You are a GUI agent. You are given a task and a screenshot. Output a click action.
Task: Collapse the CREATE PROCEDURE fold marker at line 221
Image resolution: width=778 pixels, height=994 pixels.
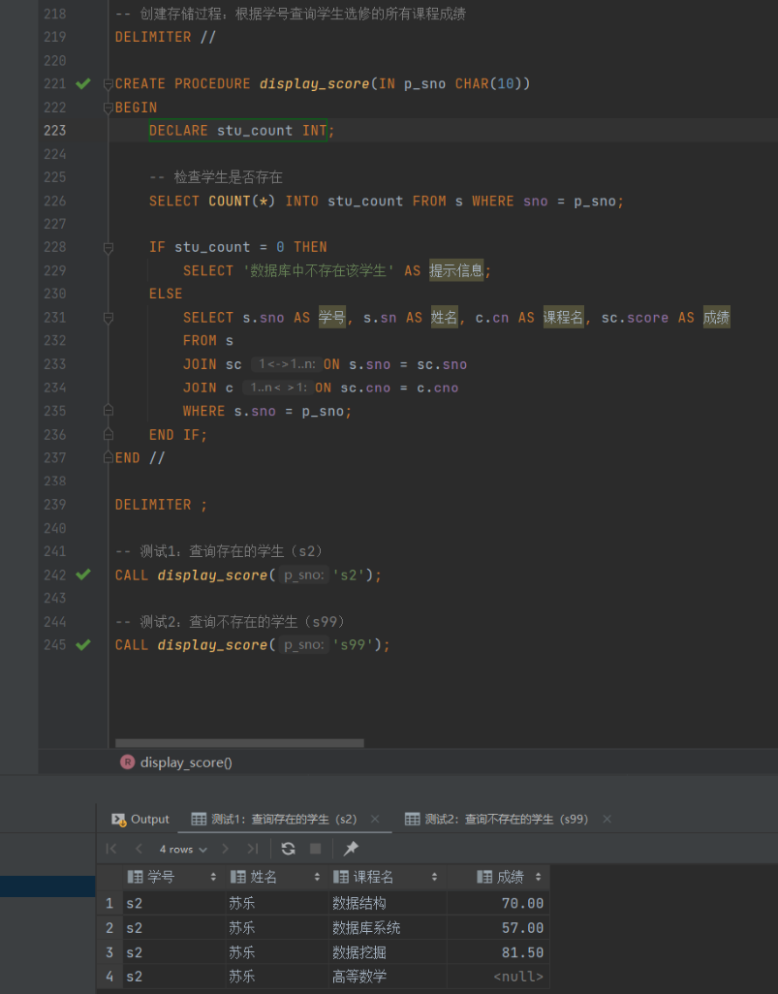[x=109, y=83]
